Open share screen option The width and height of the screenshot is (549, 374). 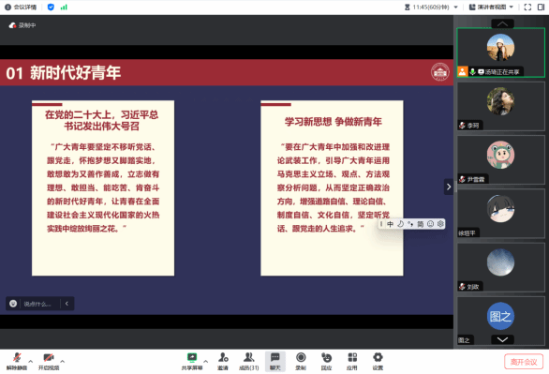click(x=192, y=362)
